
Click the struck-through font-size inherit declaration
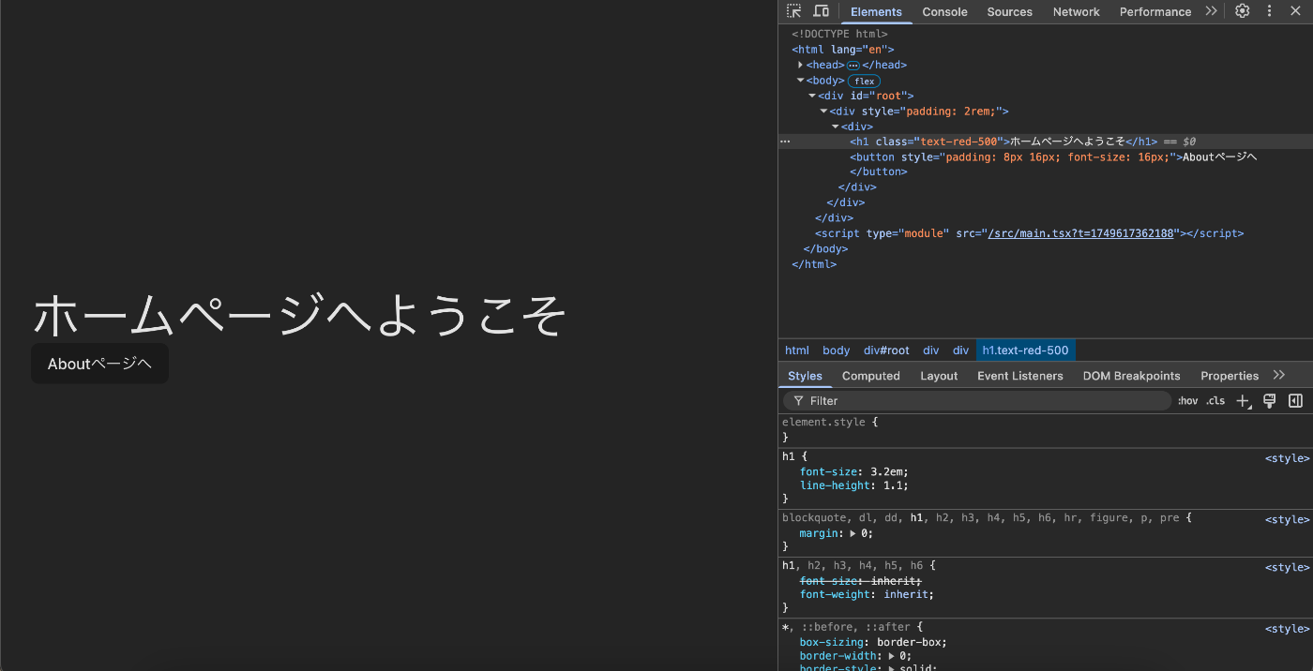tap(861, 581)
